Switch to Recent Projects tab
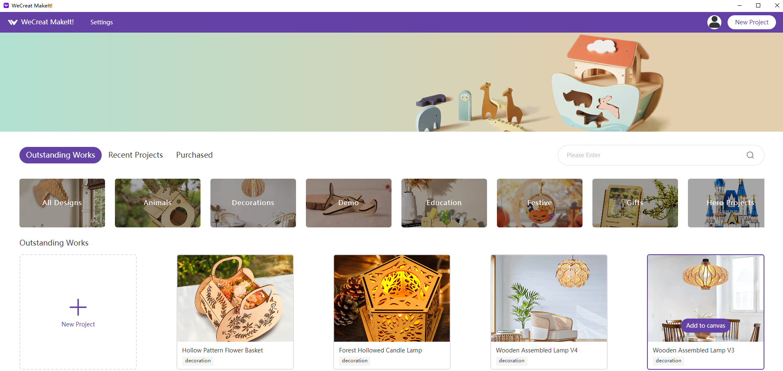 (x=136, y=155)
